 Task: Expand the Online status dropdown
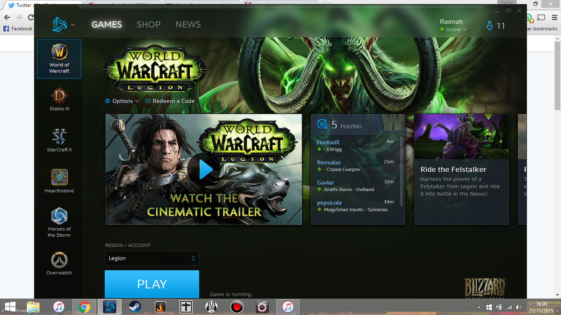point(453,29)
